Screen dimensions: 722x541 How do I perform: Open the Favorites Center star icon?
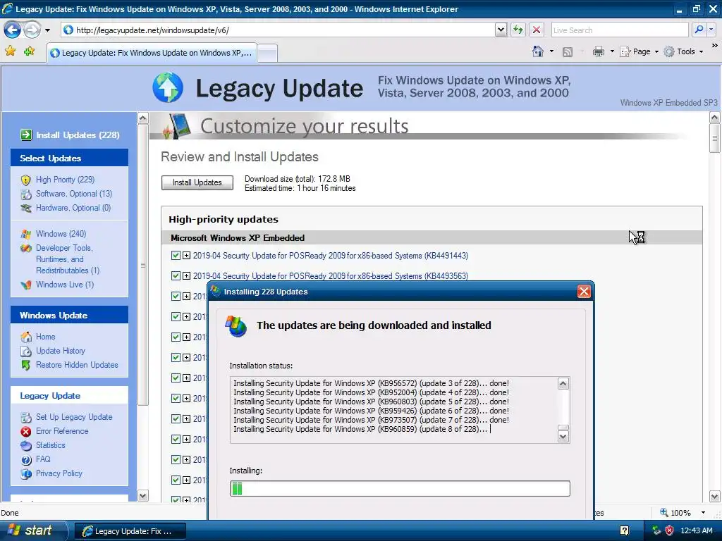[10, 51]
